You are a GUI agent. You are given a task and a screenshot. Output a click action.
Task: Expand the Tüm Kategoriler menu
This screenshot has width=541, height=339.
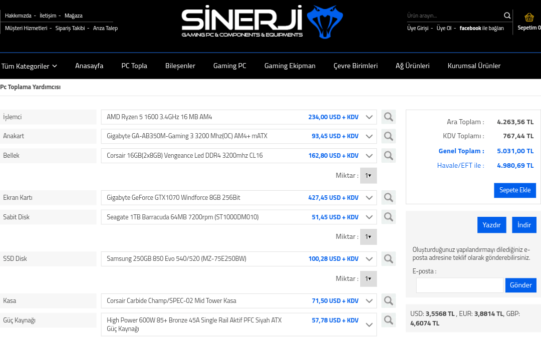[x=29, y=66]
